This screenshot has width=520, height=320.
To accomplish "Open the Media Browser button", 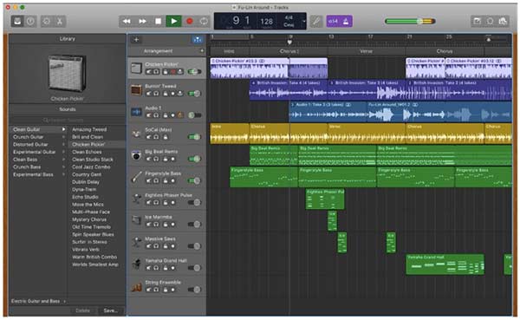I will coord(503,21).
